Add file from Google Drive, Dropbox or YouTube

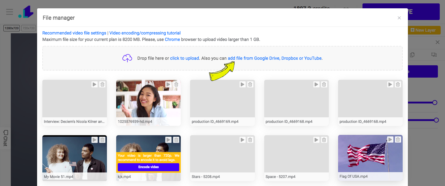click(275, 58)
